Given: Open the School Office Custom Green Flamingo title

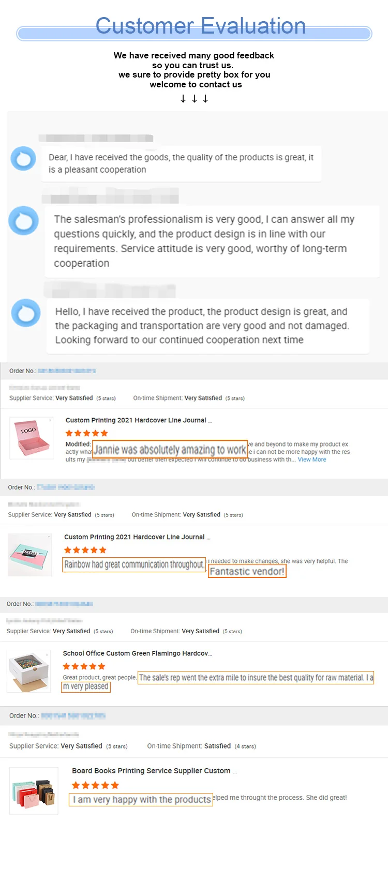Looking at the screenshot, I should 137,653.
